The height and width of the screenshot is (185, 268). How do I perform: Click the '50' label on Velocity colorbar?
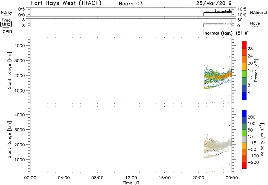coord(250,130)
